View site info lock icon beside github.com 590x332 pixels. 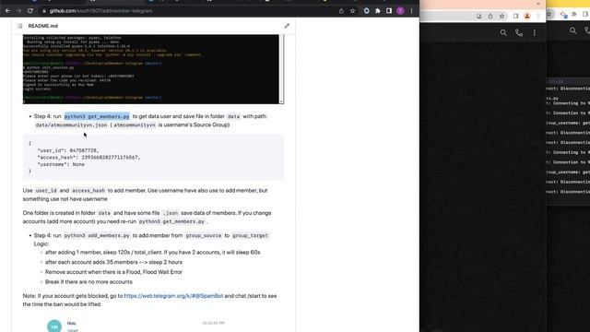point(44,11)
